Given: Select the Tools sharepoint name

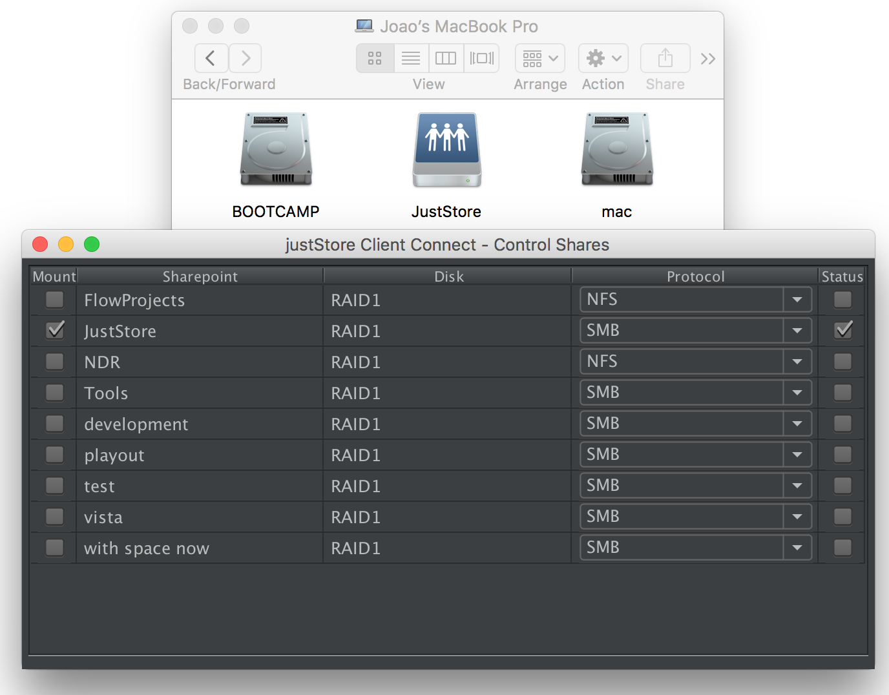Looking at the screenshot, I should point(106,393).
